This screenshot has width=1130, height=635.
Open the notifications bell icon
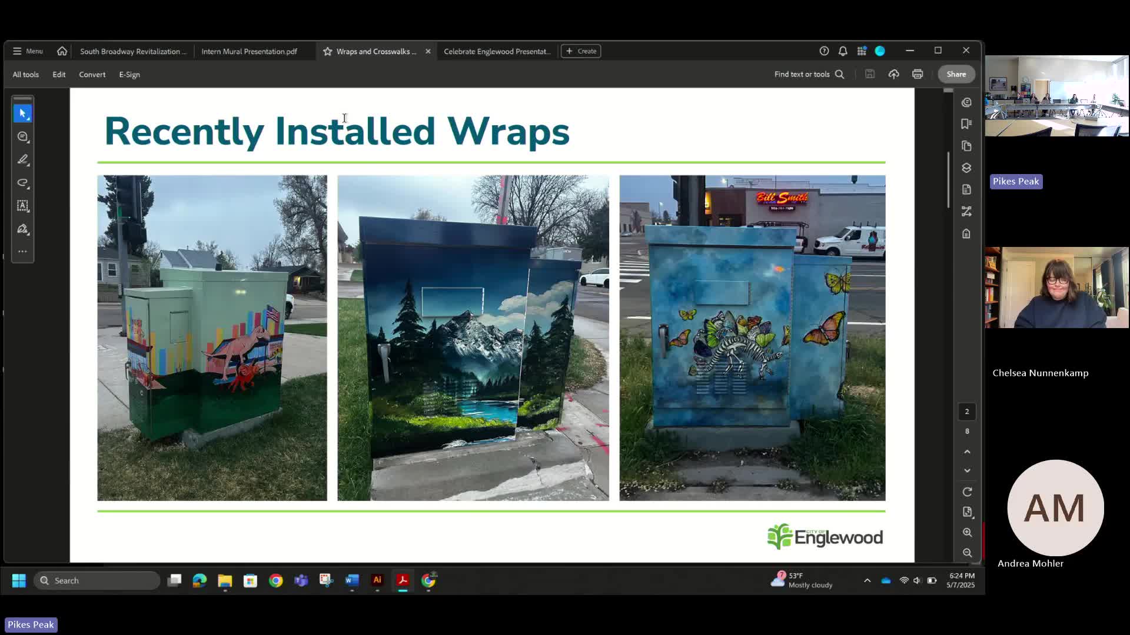(x=843, y=51)
